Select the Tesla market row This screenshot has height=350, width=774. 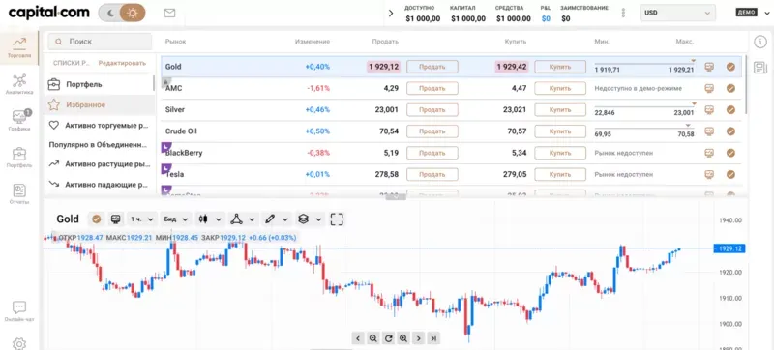coord(451,174)
